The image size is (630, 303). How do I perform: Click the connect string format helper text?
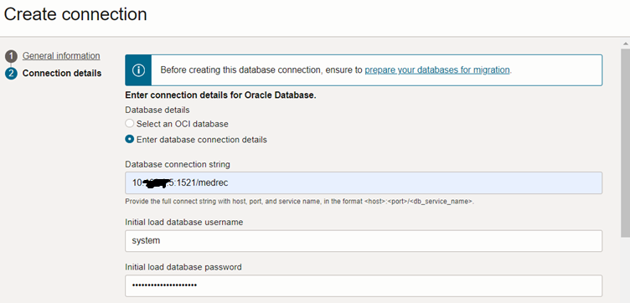coord(300,202)
